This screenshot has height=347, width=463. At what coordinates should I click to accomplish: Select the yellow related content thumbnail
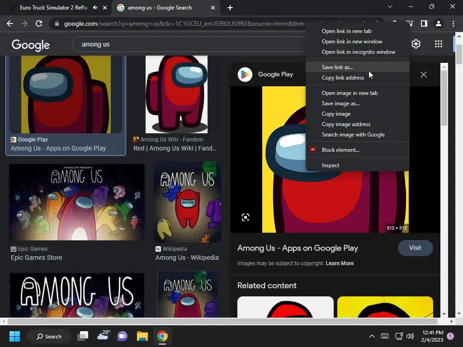click(x=385, y=307)
